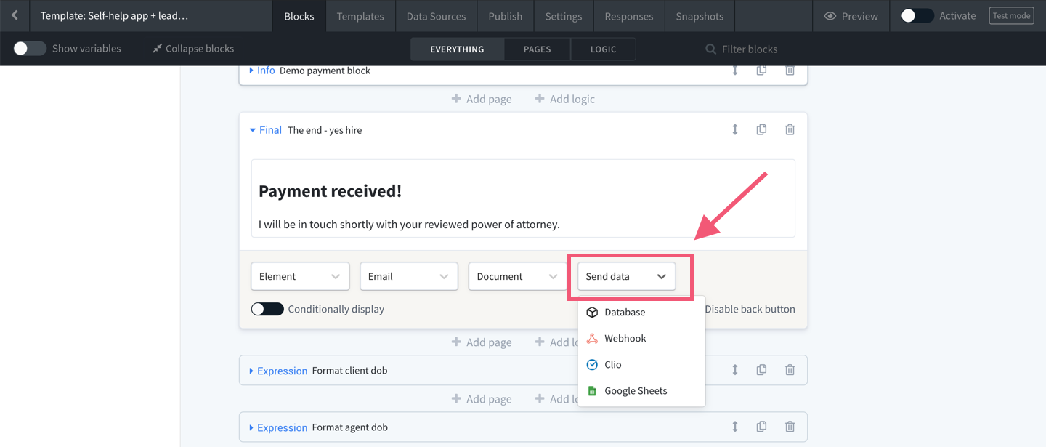
Task: Click the Test mode button
Action: point(1011,16)
